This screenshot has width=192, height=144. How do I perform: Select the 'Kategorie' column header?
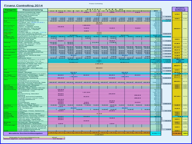(10, 10)
